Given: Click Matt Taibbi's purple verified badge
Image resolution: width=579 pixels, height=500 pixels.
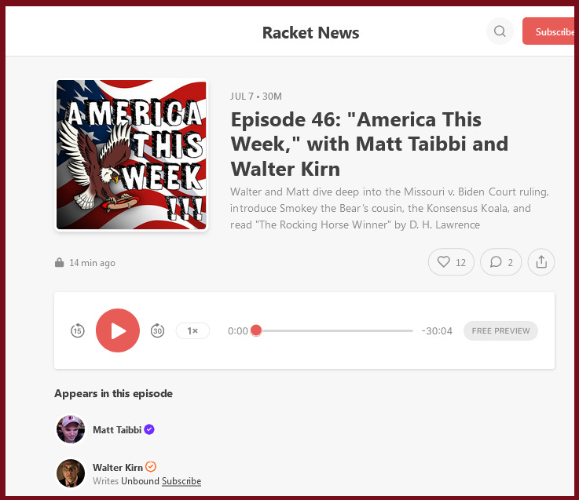Looking at the screenshot, I should pyautogui.click(x=149, y=429).
